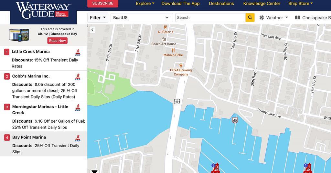This screenshot has height=173, width=331.
Task: Click the Chesapeake Bay book icon
Action: [297, 18]
